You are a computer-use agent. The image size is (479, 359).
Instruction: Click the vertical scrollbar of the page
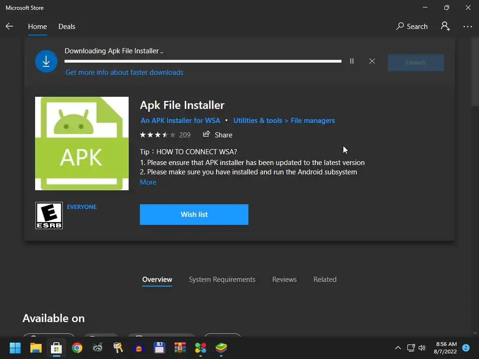(x=475, y=72)
